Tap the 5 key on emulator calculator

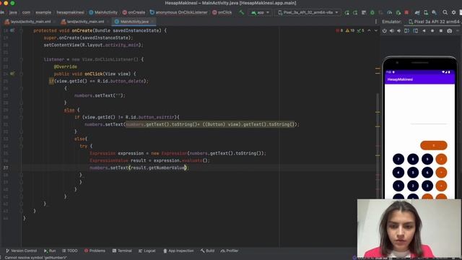pyautogui.click(x=413, y=173)
